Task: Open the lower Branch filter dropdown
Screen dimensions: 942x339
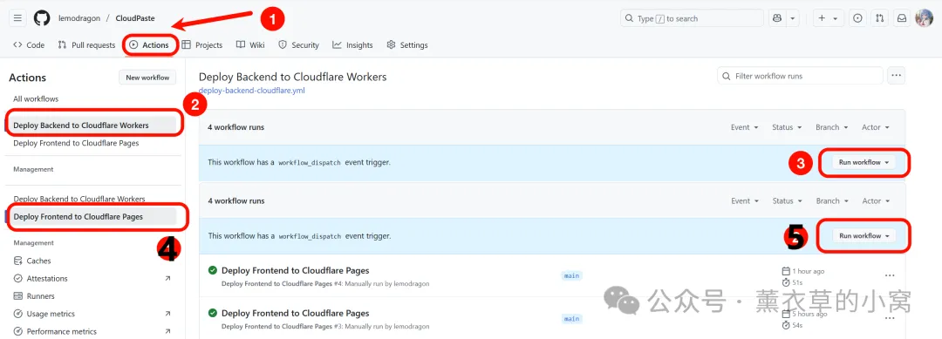Action: point(831,201)
